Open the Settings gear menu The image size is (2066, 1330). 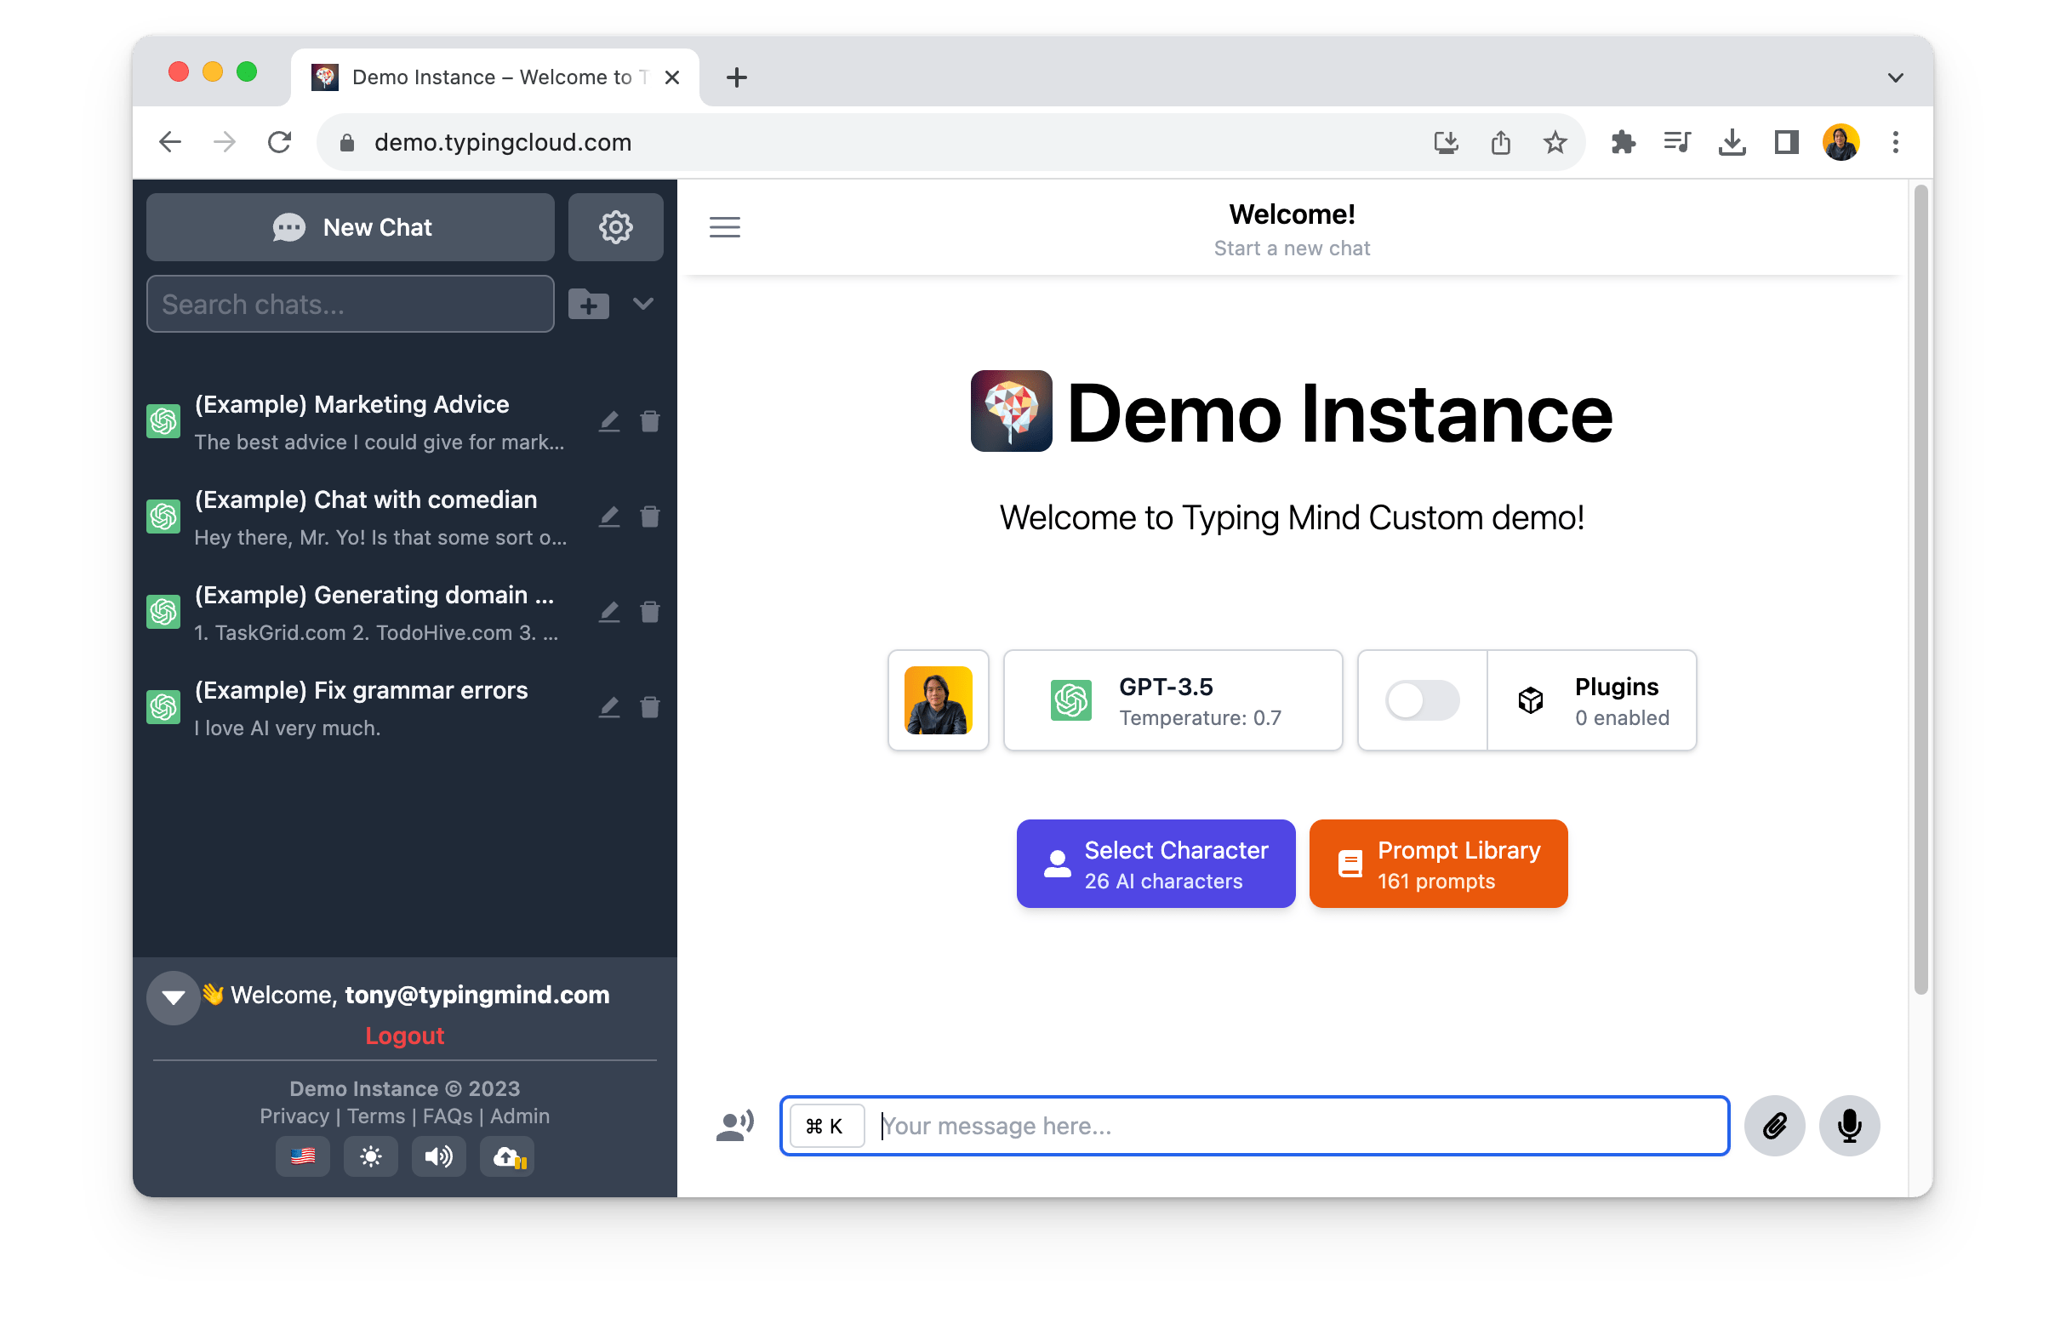pyautogui.click(x=614, y=227)
